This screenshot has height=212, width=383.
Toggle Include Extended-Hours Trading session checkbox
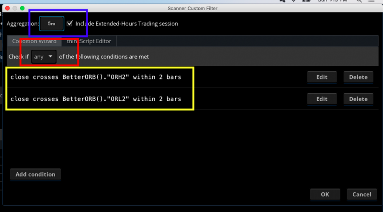click(x=70, y=23)
